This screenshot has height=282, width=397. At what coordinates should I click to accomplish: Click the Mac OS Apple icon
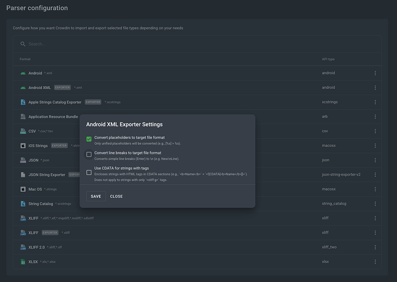point(23,190)
